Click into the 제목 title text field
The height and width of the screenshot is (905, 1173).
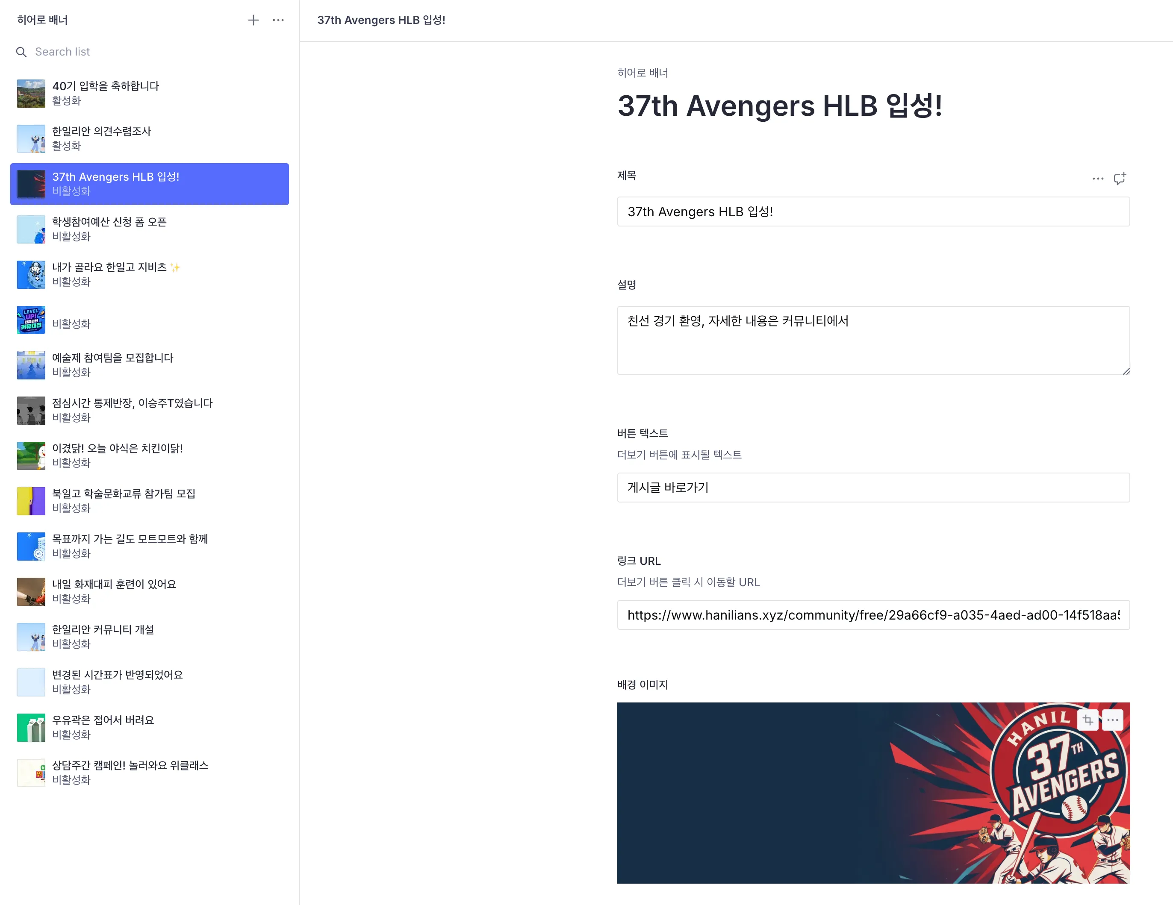(x=873, y=212)
